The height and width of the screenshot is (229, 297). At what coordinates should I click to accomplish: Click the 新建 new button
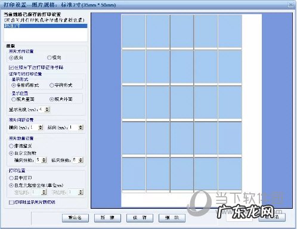(x=107, y=218)
